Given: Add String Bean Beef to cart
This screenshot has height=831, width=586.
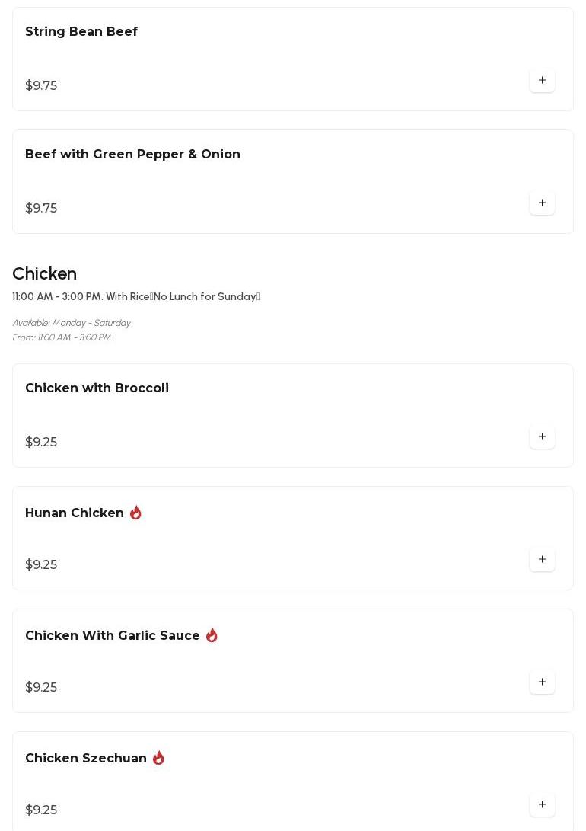Looking at the screenshot, I should click(542, 81).
